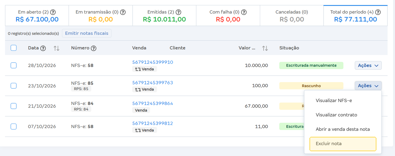Sort table by Data column arrows

(56, 48)
